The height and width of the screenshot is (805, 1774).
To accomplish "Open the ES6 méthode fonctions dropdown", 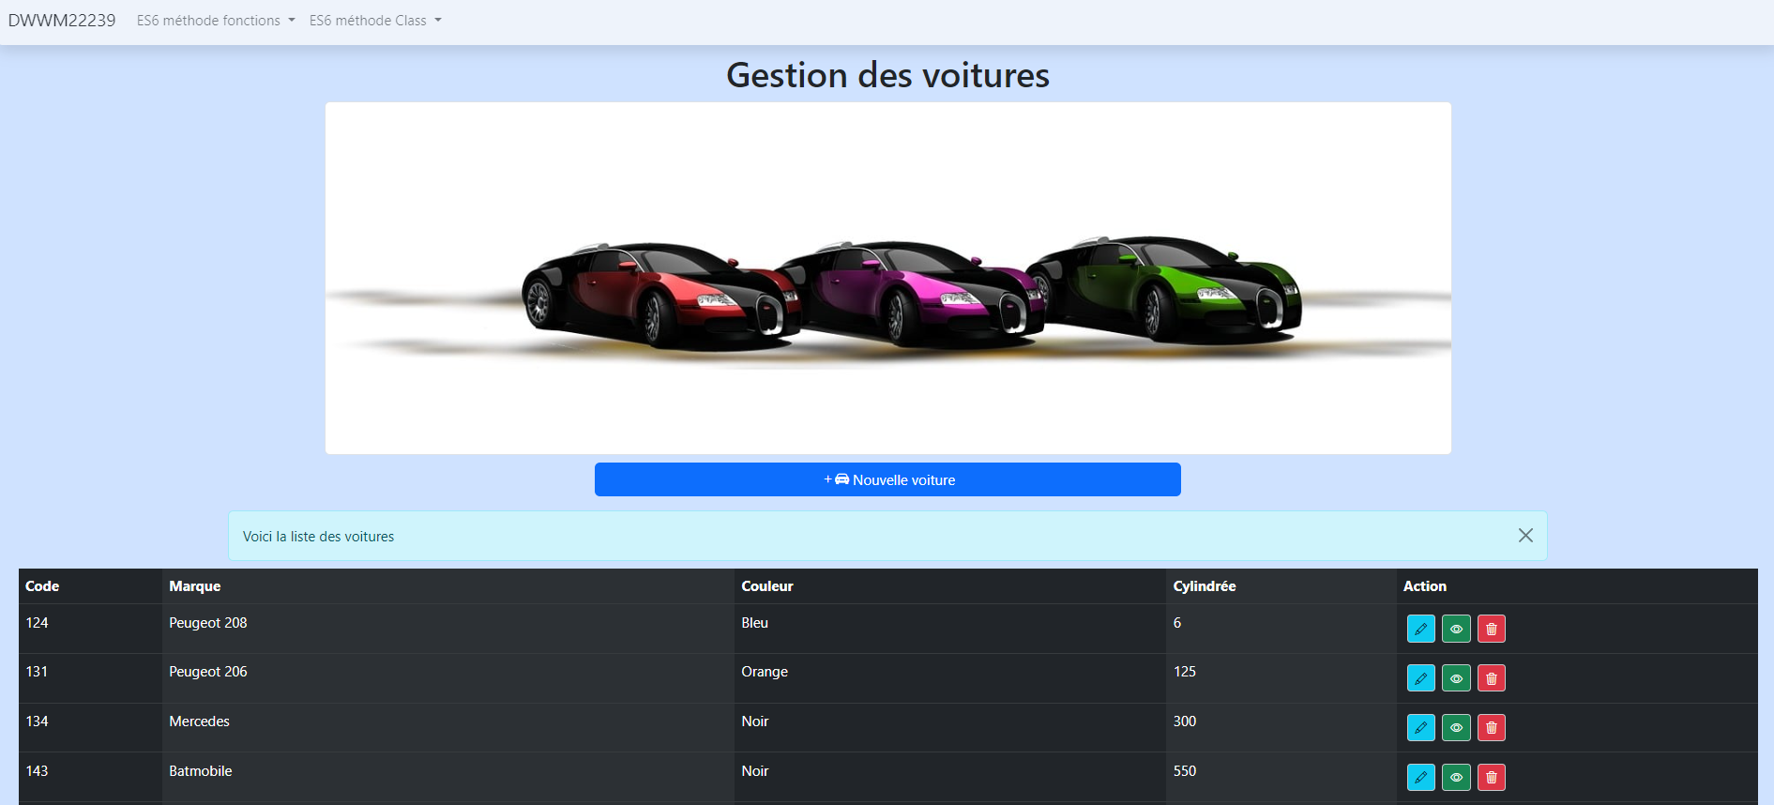I will click(x=216, y=21).
